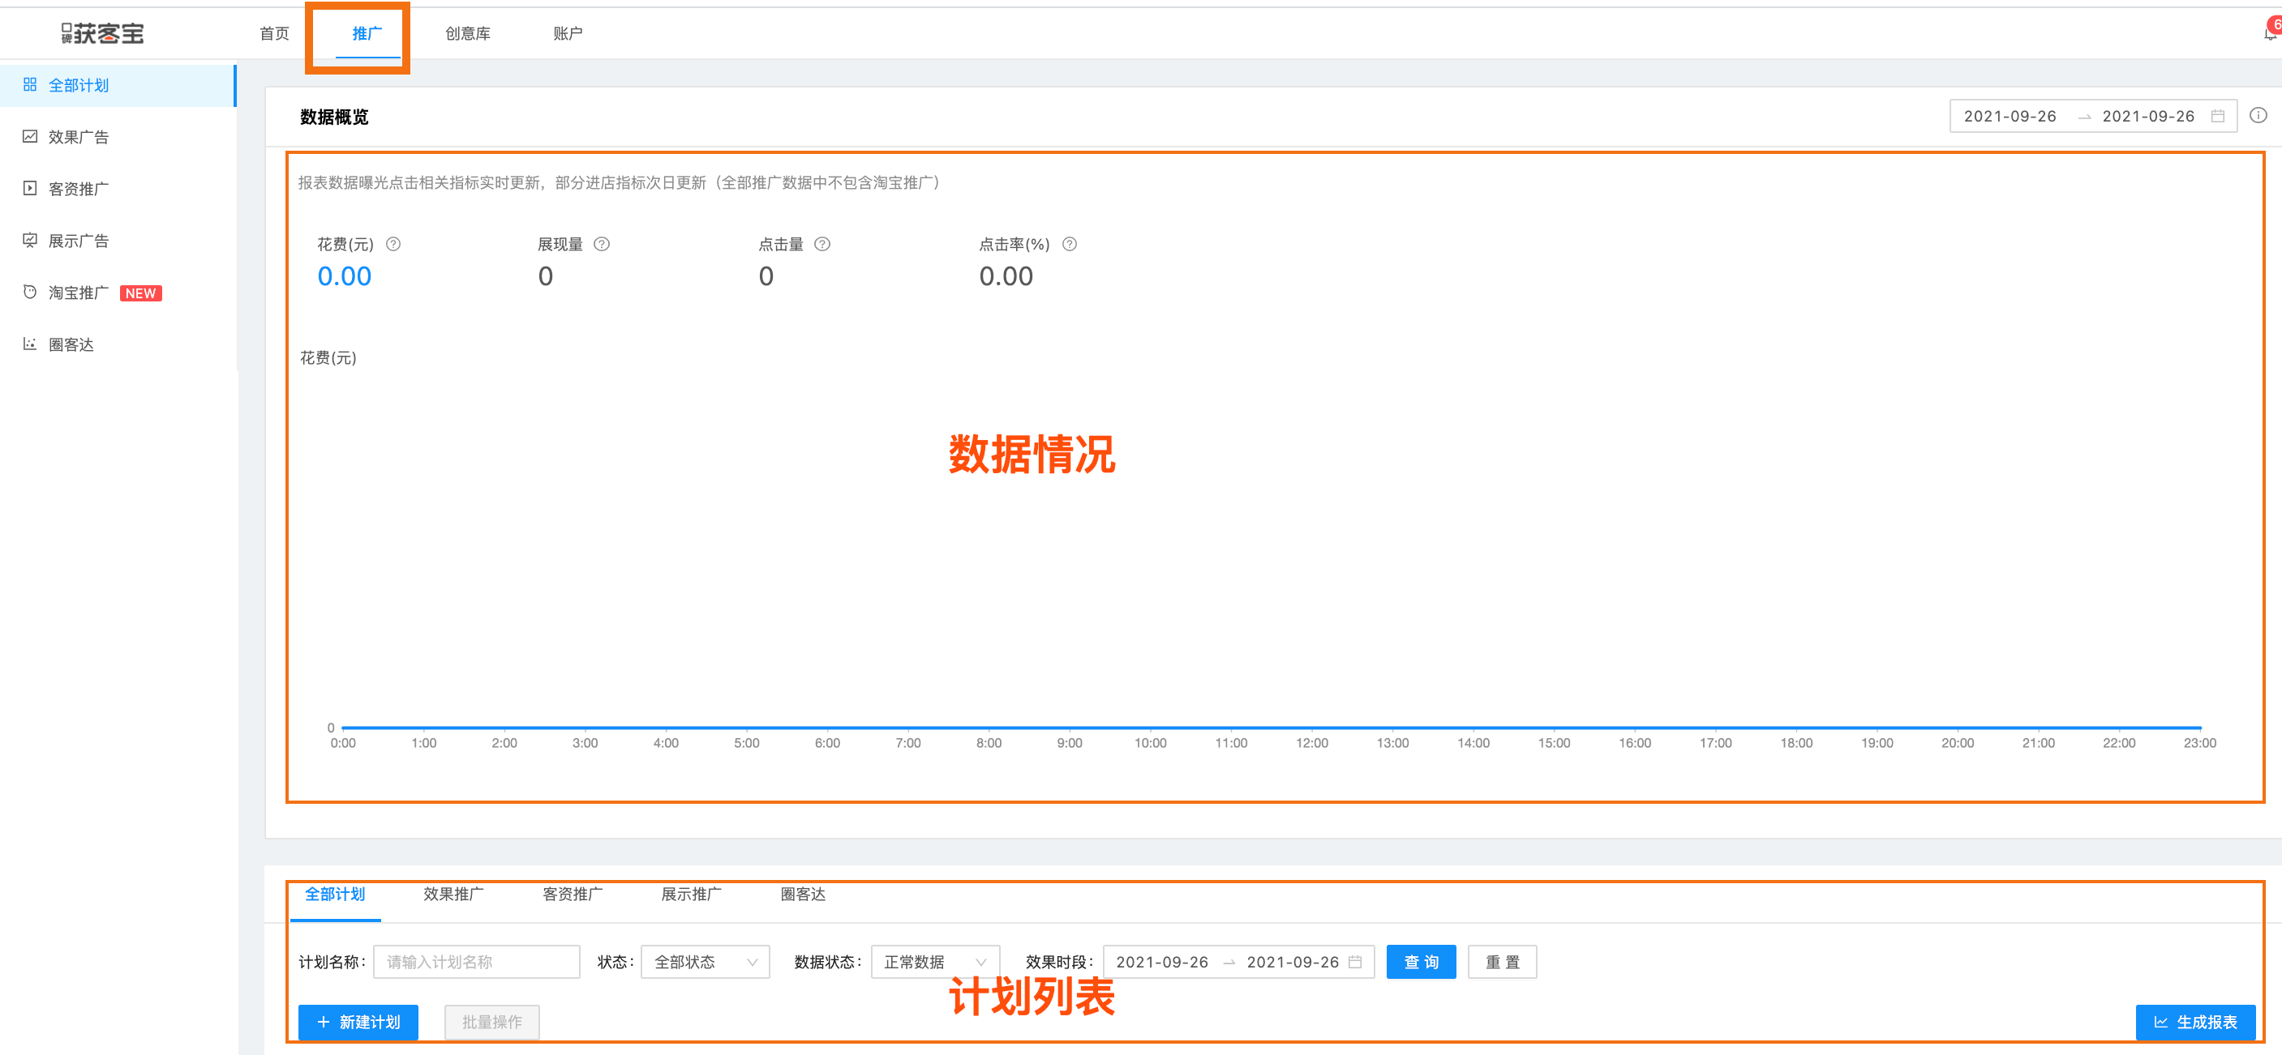
Task: Focus the 计划名称 input field
Action: pyautogui.click(x=476, y=962)
